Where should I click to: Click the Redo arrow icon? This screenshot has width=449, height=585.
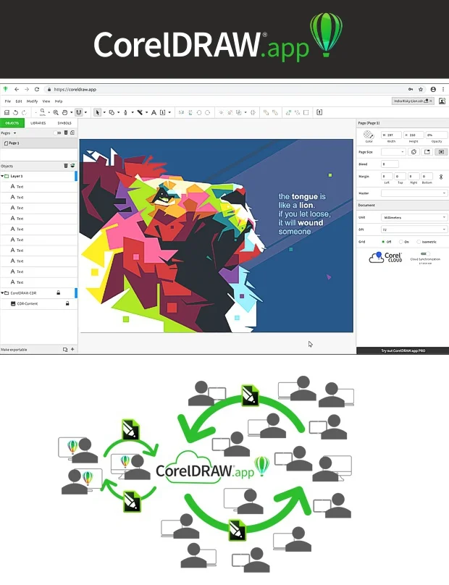24,112
